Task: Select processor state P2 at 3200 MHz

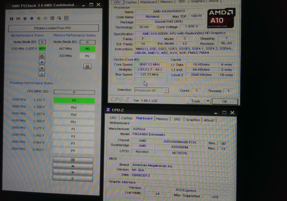Action: click(x=73, y=136)
